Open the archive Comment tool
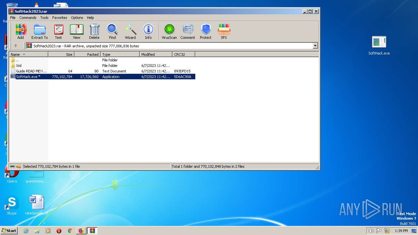 pos(188,31)
